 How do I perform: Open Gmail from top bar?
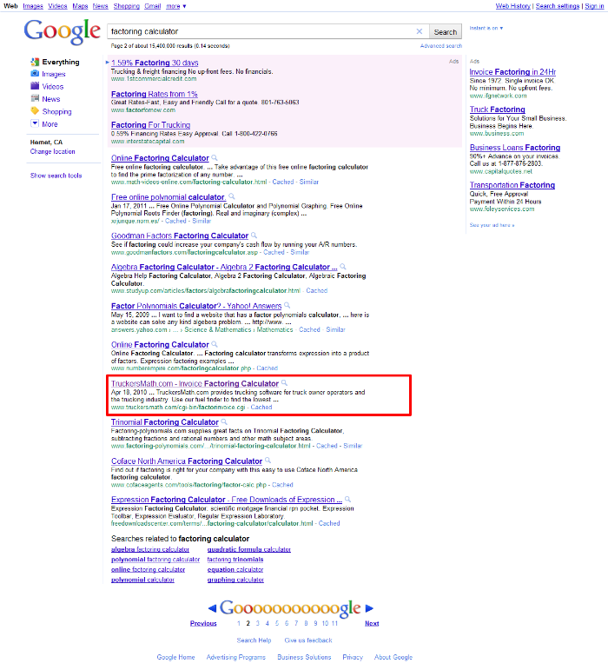tap(152, 6)
